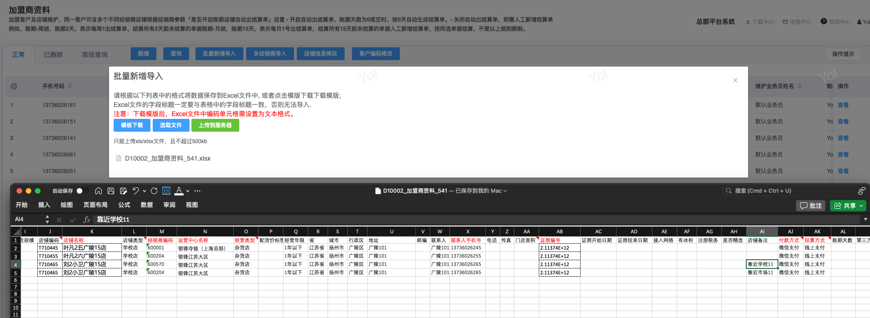Screen dimensions: 870x318
Task: Switch to the 正常 tab
Action: [x=18, y=55]
